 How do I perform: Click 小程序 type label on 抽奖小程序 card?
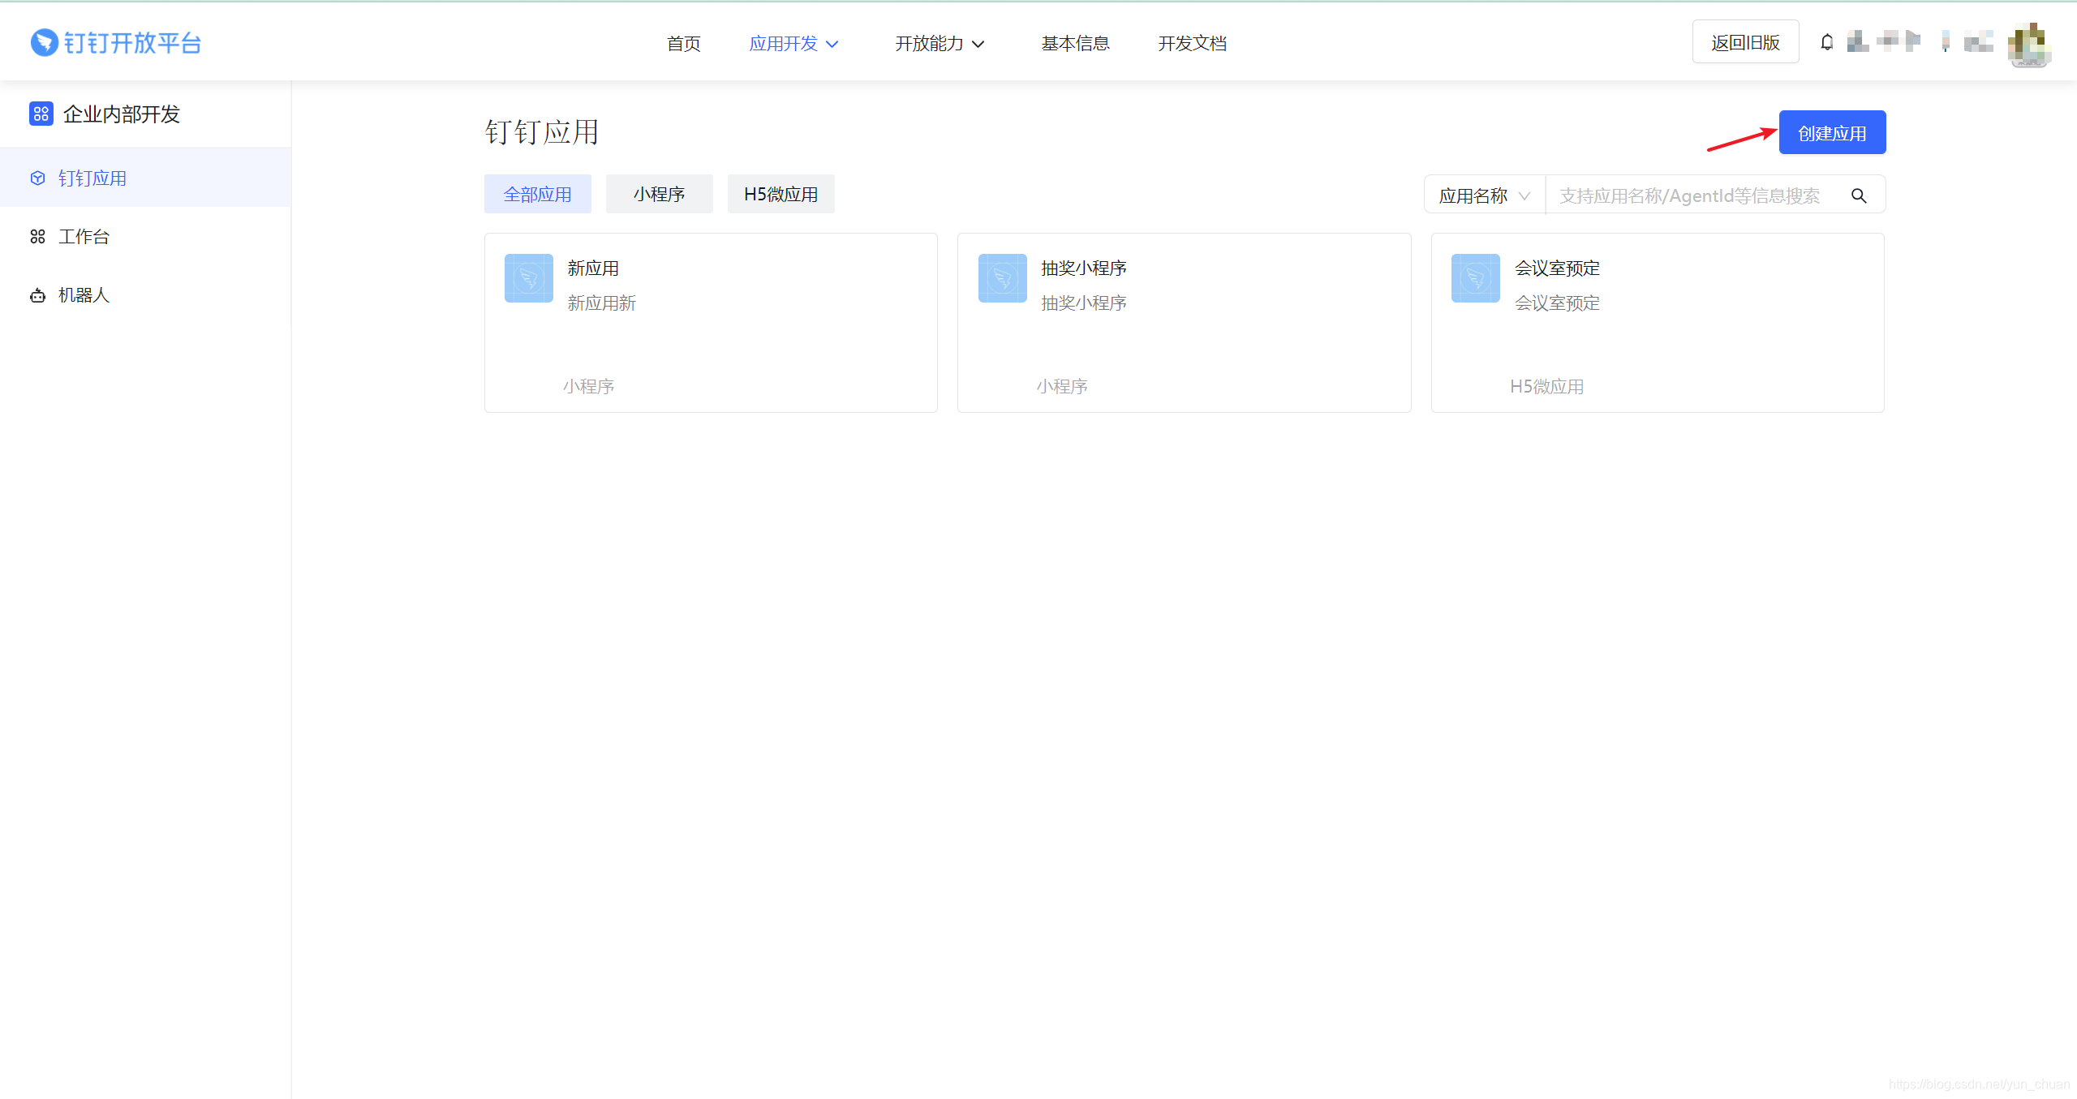1062,386
